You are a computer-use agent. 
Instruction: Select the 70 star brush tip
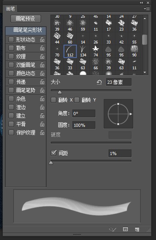[57, 51]
